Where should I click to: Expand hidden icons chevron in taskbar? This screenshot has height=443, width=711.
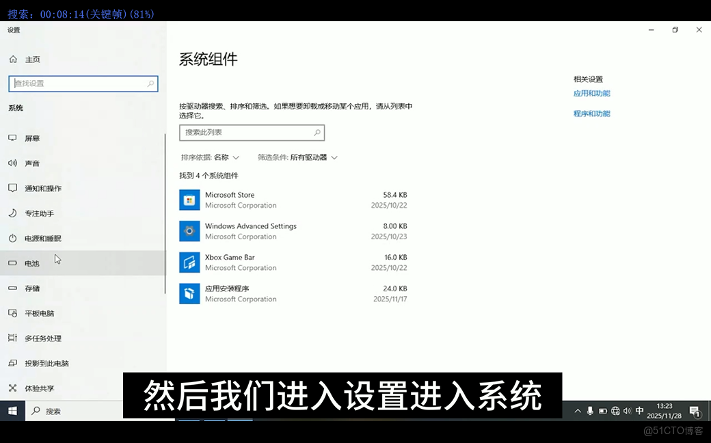(x=578, y=411)
